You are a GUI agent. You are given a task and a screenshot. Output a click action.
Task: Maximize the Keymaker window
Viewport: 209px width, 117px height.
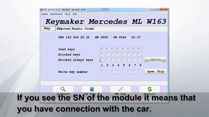point(157,9)
